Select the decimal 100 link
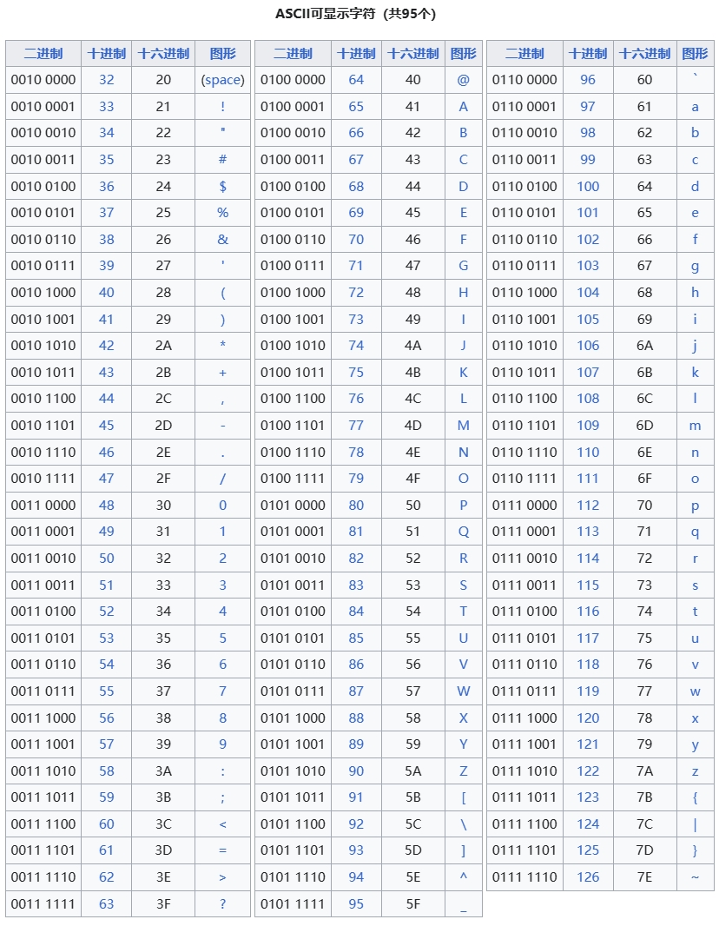Viewport: 719px width, 926px height. (x=588, y=187)
